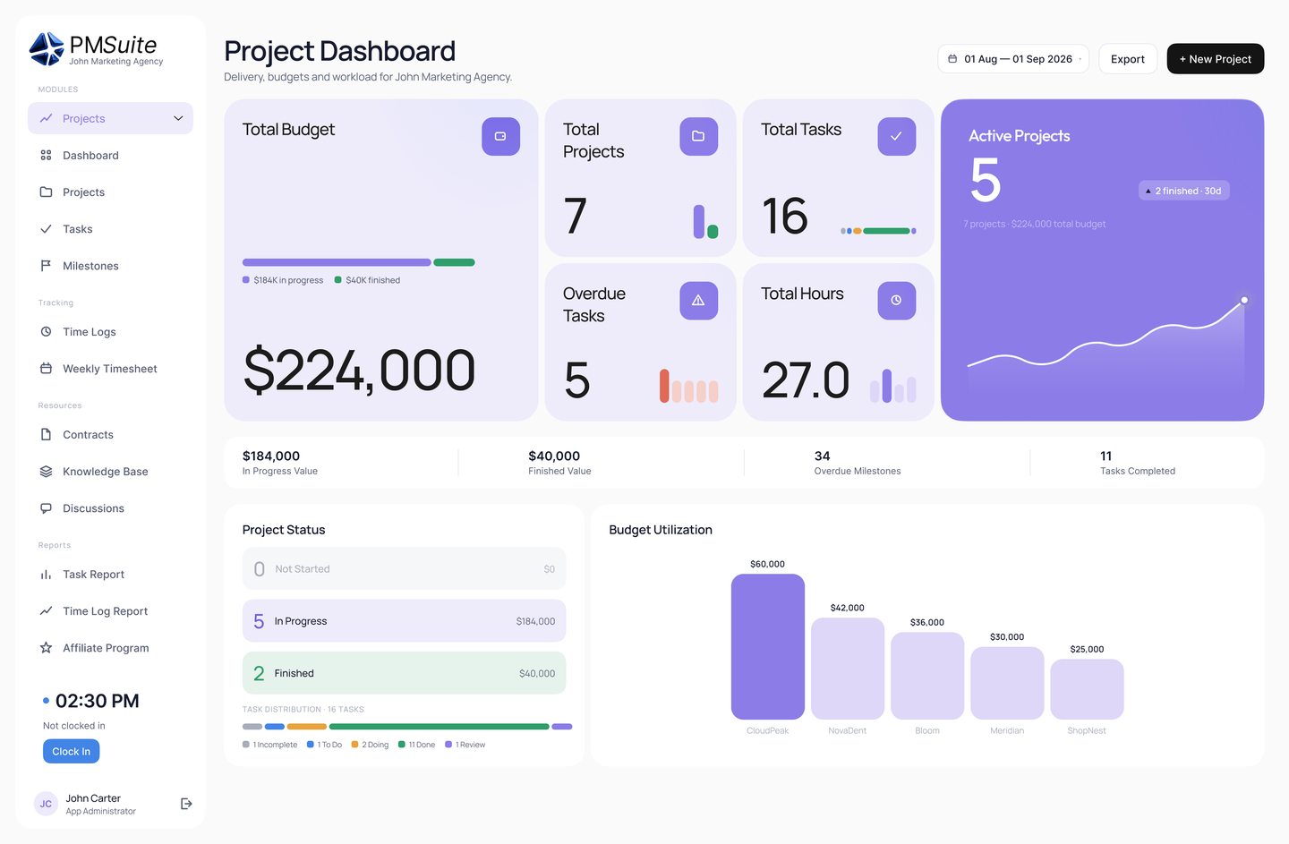Click the $224,000 total budget value
Screen dimensions: 1289x844
(x=359, y=371)
